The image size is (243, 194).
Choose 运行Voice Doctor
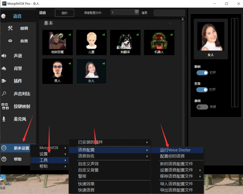(177, 150)
